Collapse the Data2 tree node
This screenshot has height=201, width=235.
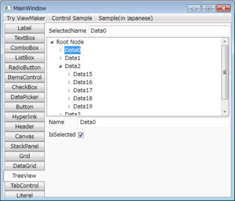[x=61, y=66]
